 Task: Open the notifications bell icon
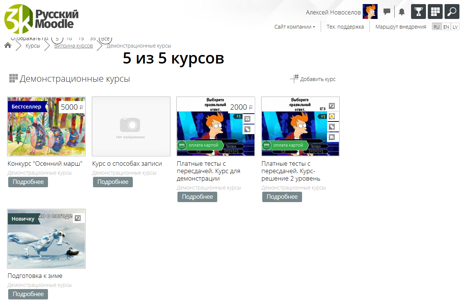[401, 12]
